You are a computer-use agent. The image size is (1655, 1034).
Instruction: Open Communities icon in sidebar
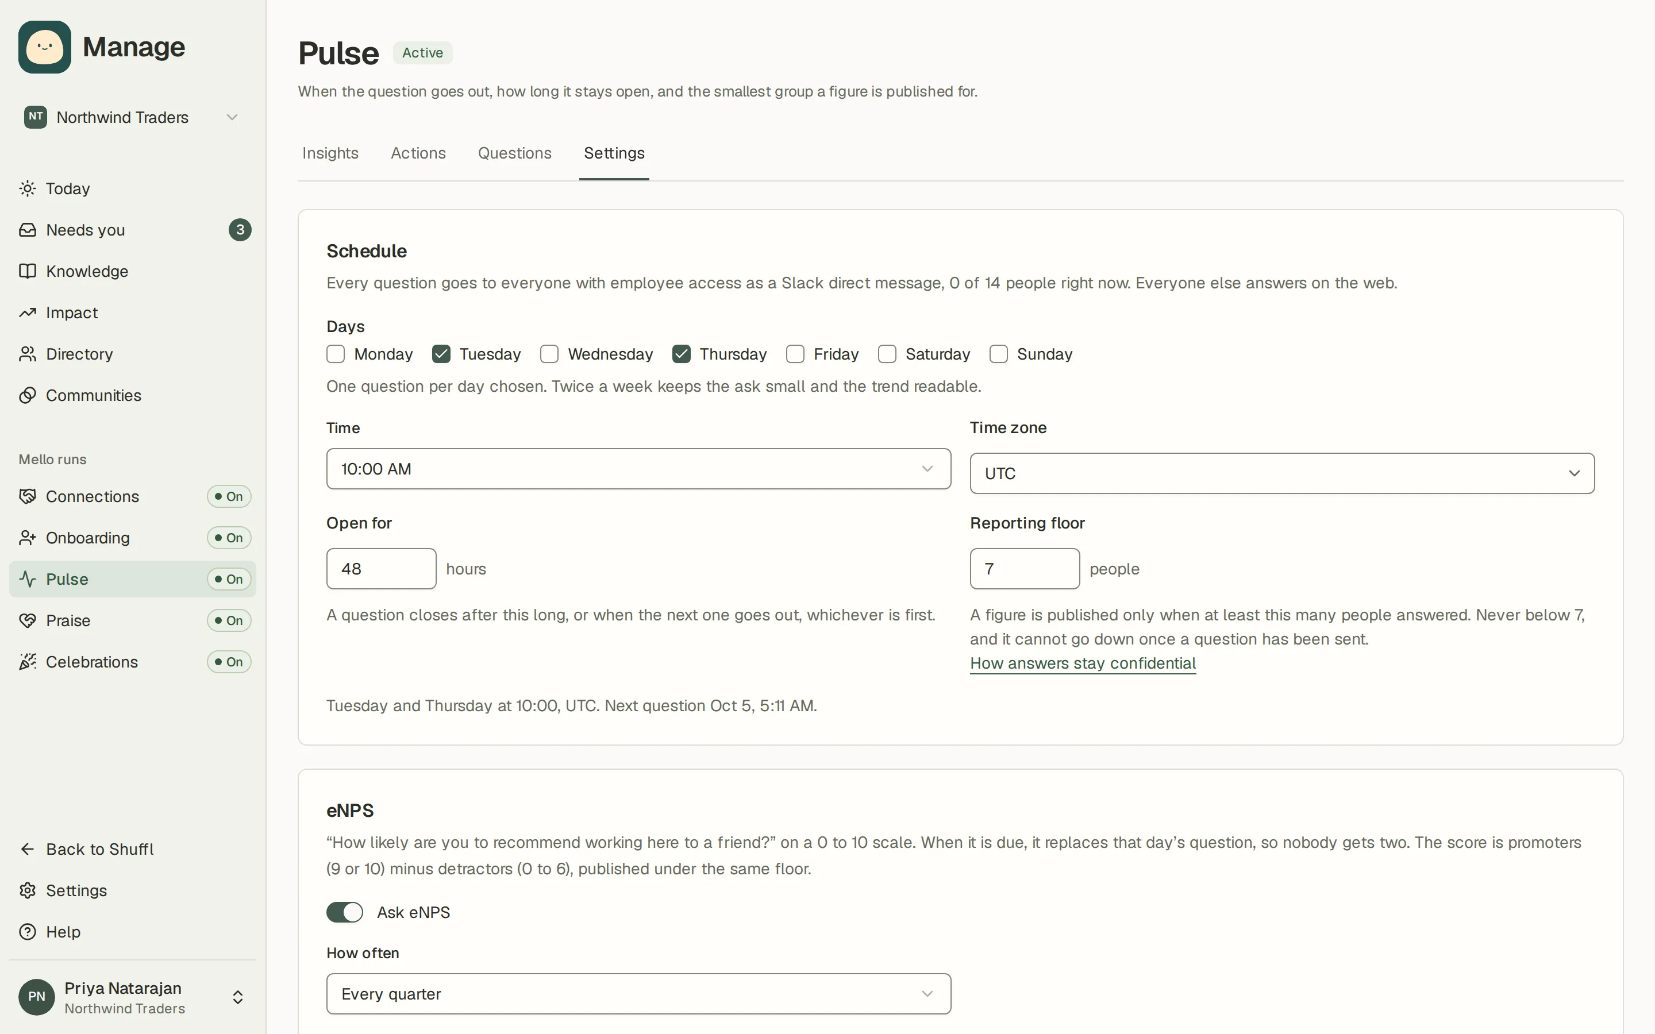[x=28, y=395]
